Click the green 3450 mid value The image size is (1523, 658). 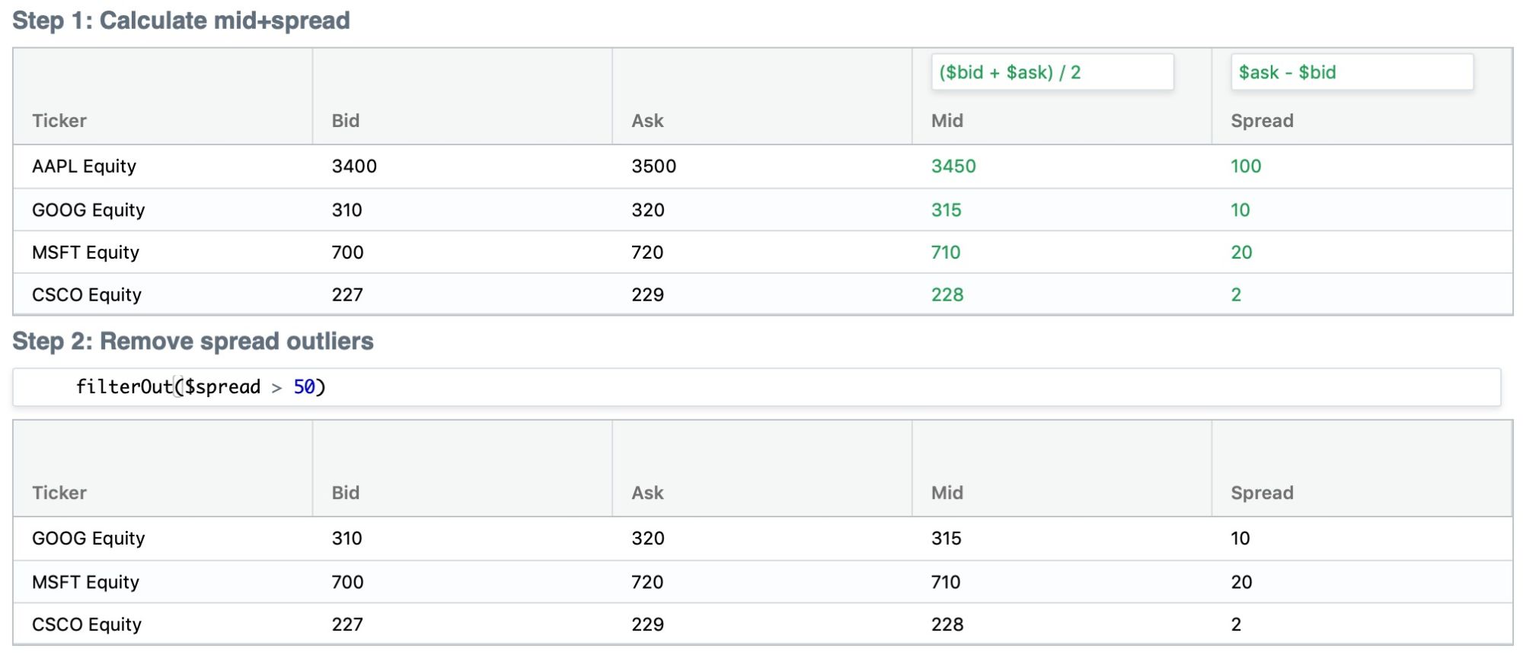[x=953, y=167]
